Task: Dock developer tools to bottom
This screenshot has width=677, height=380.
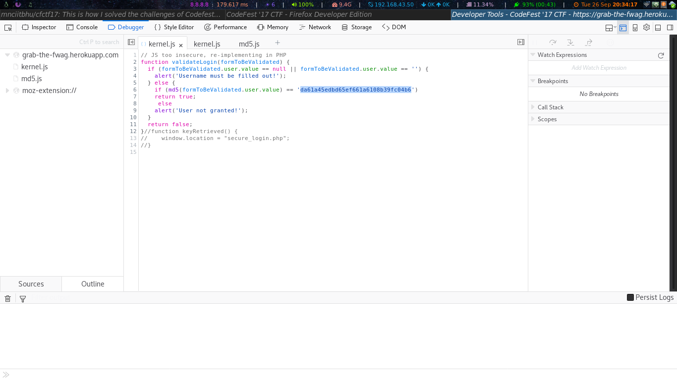Action: [x=658, y=27]
